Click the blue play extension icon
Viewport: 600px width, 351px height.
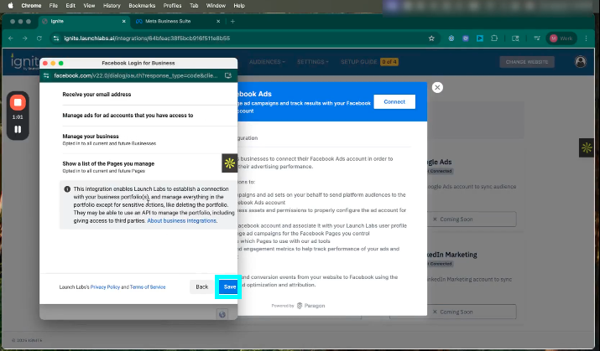tap(480, 39)
